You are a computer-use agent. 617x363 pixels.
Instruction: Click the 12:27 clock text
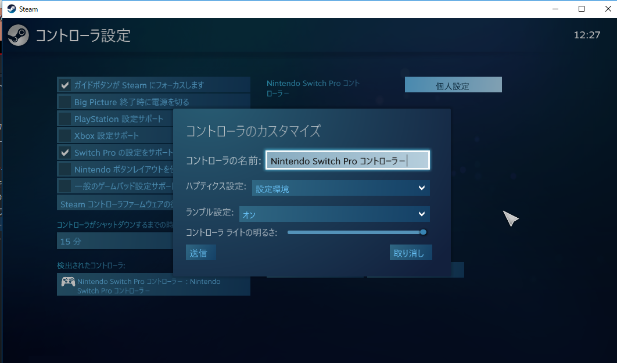(x=587, y=35)
